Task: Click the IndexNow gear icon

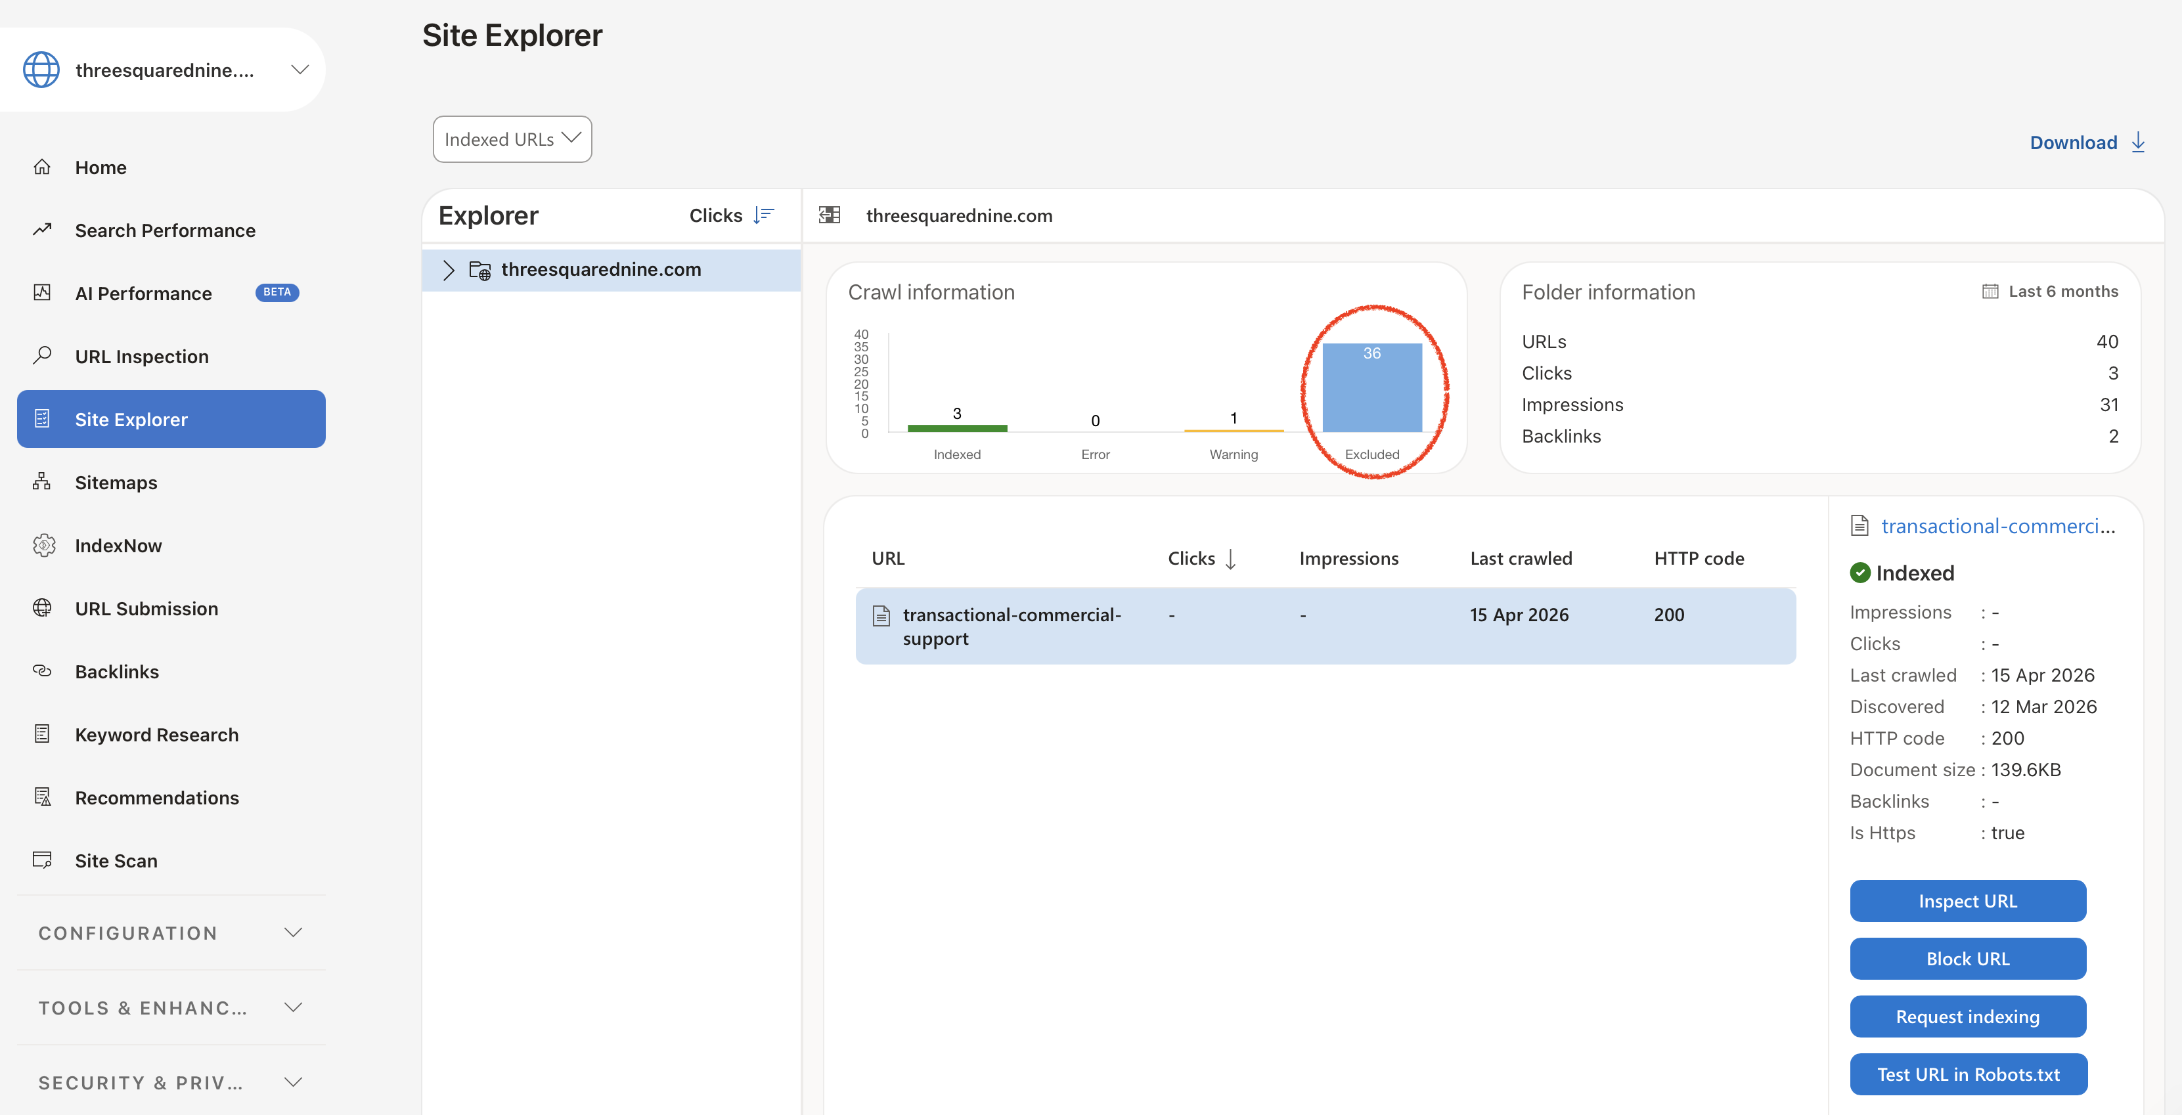Action: point(43,545)
